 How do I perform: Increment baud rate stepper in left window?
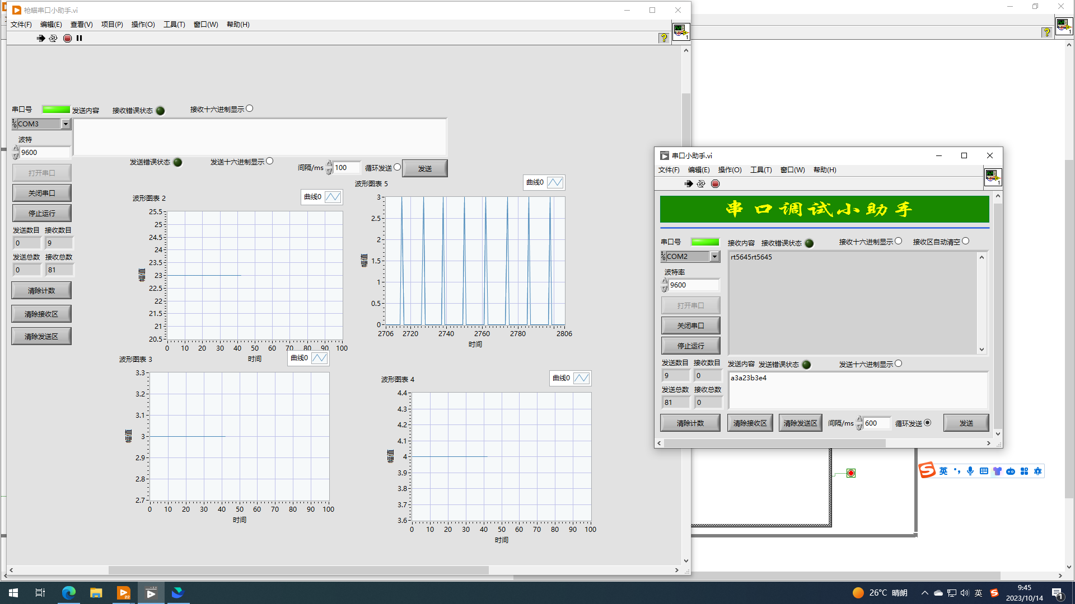[16, 149]
